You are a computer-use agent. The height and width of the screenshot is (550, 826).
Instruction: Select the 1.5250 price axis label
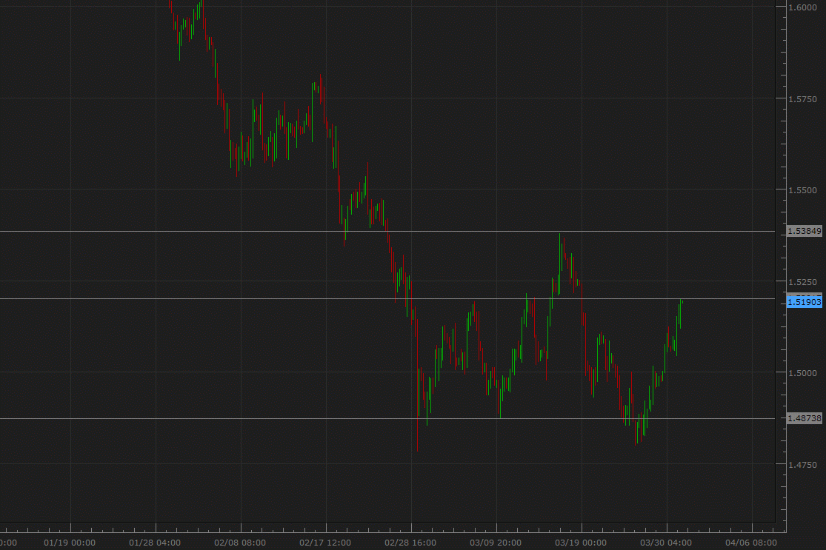tap(802, 281)
